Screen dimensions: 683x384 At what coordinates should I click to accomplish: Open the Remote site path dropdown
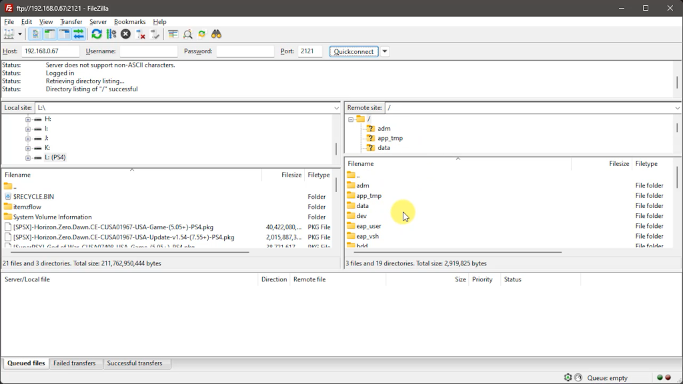click(678, 108)
